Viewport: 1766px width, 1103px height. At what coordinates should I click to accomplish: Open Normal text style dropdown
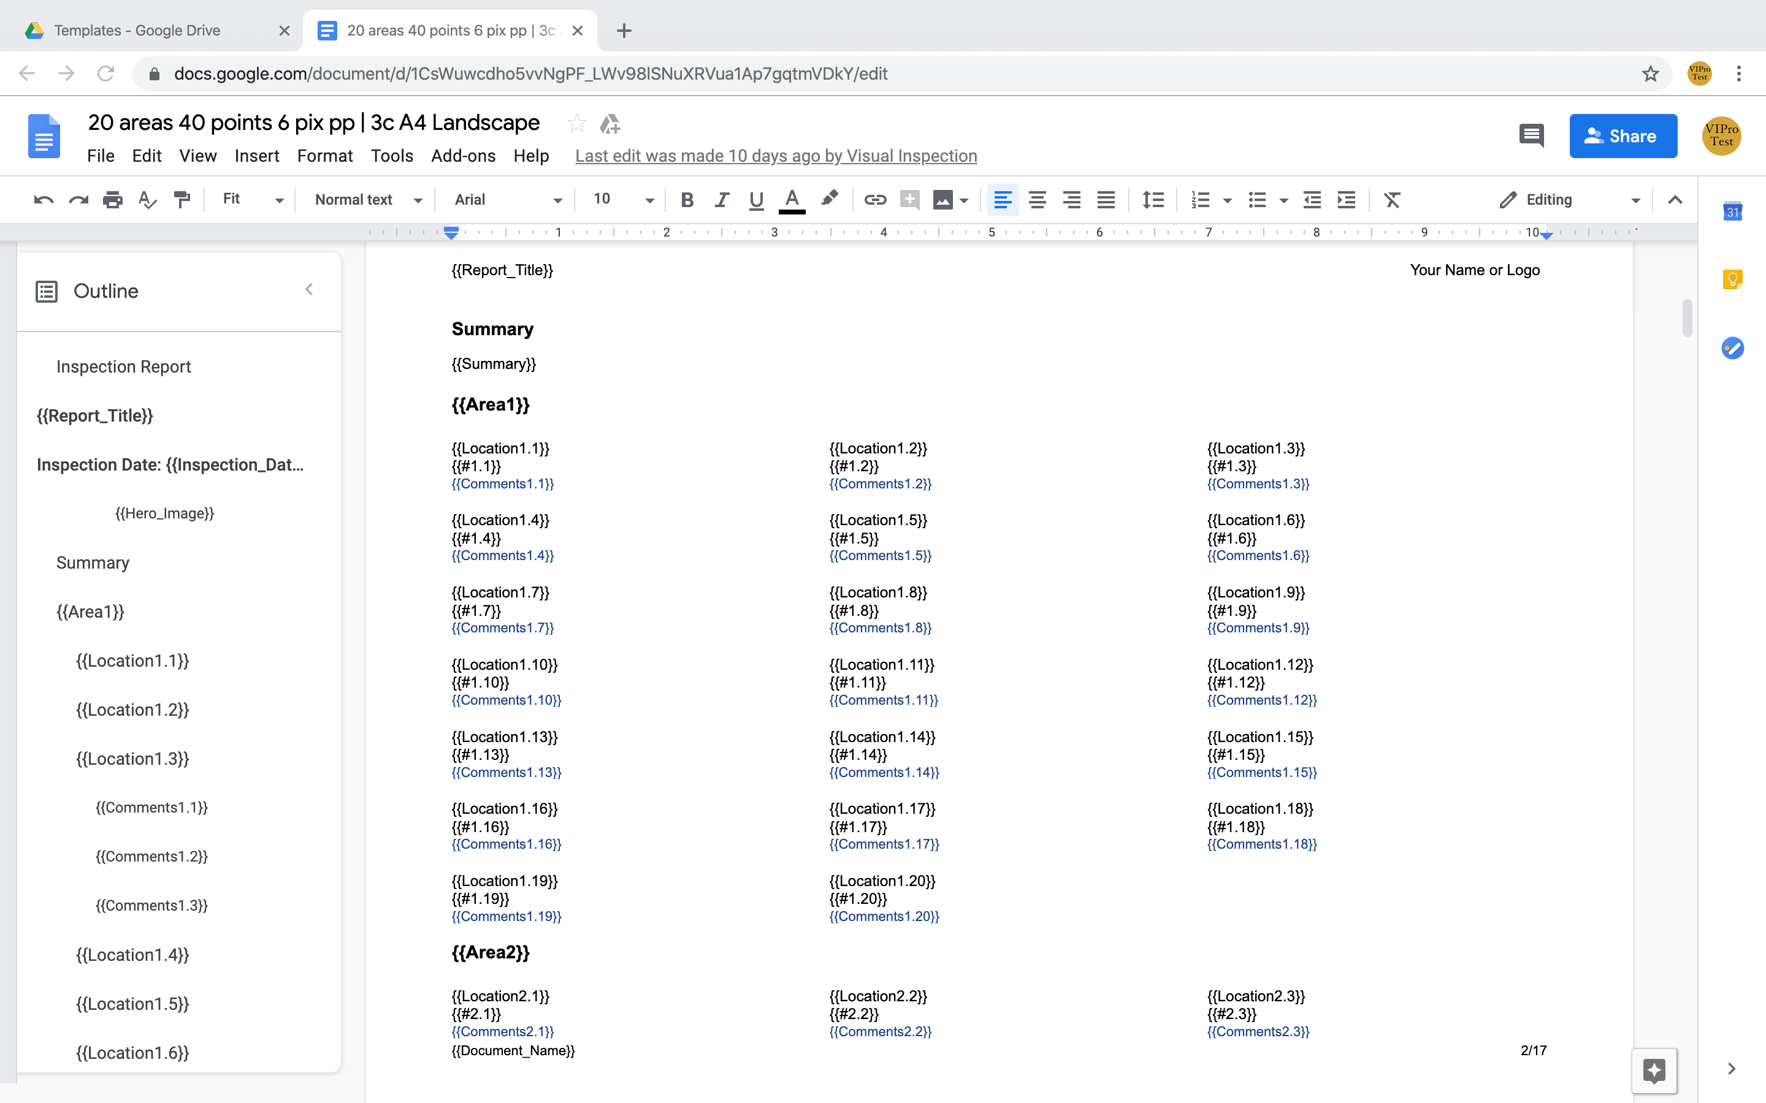click(369, 200)
